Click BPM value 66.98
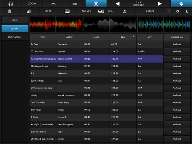This screenshot has height=144, width=192. tap(114, 44)
